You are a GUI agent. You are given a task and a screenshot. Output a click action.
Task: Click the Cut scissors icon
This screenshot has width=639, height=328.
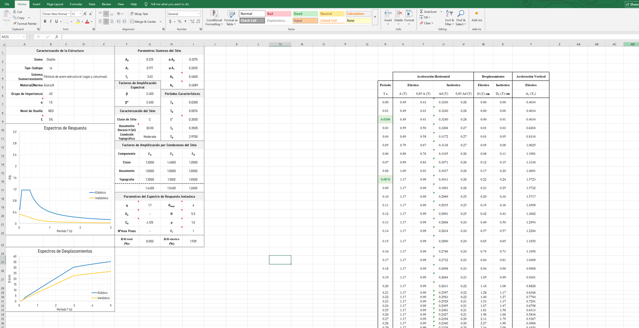pyautogui.click(x=14, y=12)
